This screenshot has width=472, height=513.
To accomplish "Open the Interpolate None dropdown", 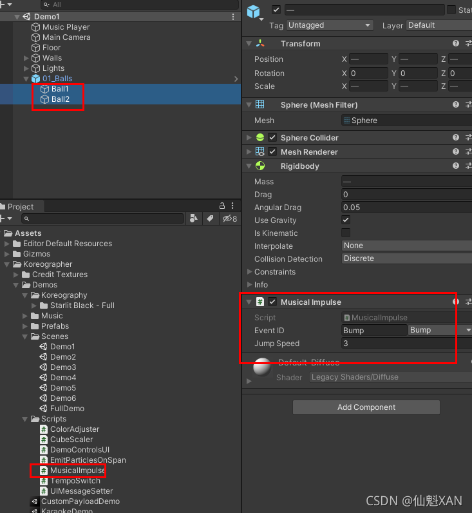I will 406,246.
